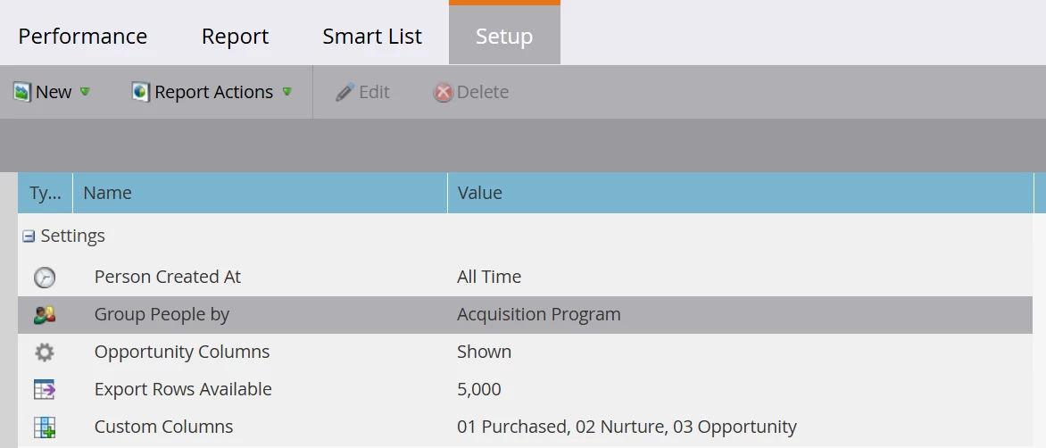Select the Group People by setting

coord(162,314)
